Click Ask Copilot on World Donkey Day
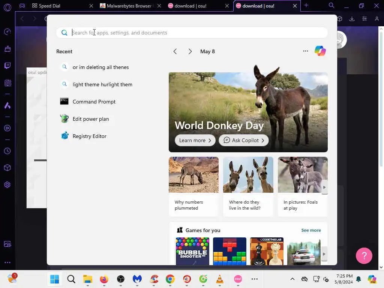 click(x=243, y=140)
